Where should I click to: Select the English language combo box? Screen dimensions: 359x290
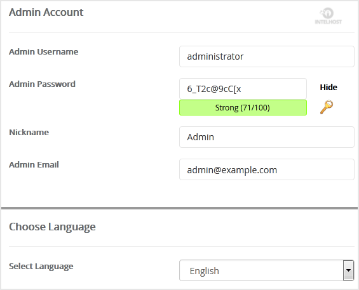click(267, 270)
